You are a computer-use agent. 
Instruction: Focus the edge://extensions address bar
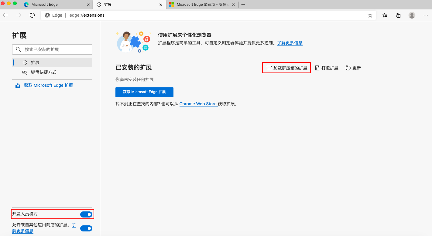(x=208, y=15)
